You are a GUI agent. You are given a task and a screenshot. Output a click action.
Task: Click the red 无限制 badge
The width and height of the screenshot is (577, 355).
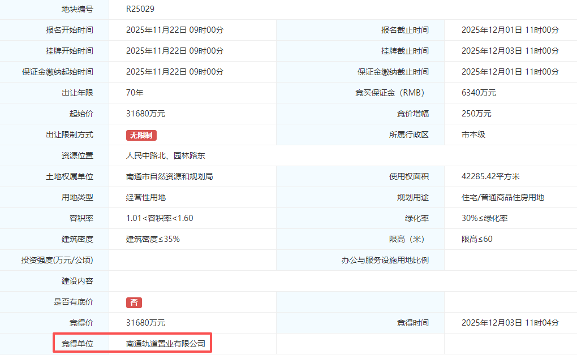141,135
